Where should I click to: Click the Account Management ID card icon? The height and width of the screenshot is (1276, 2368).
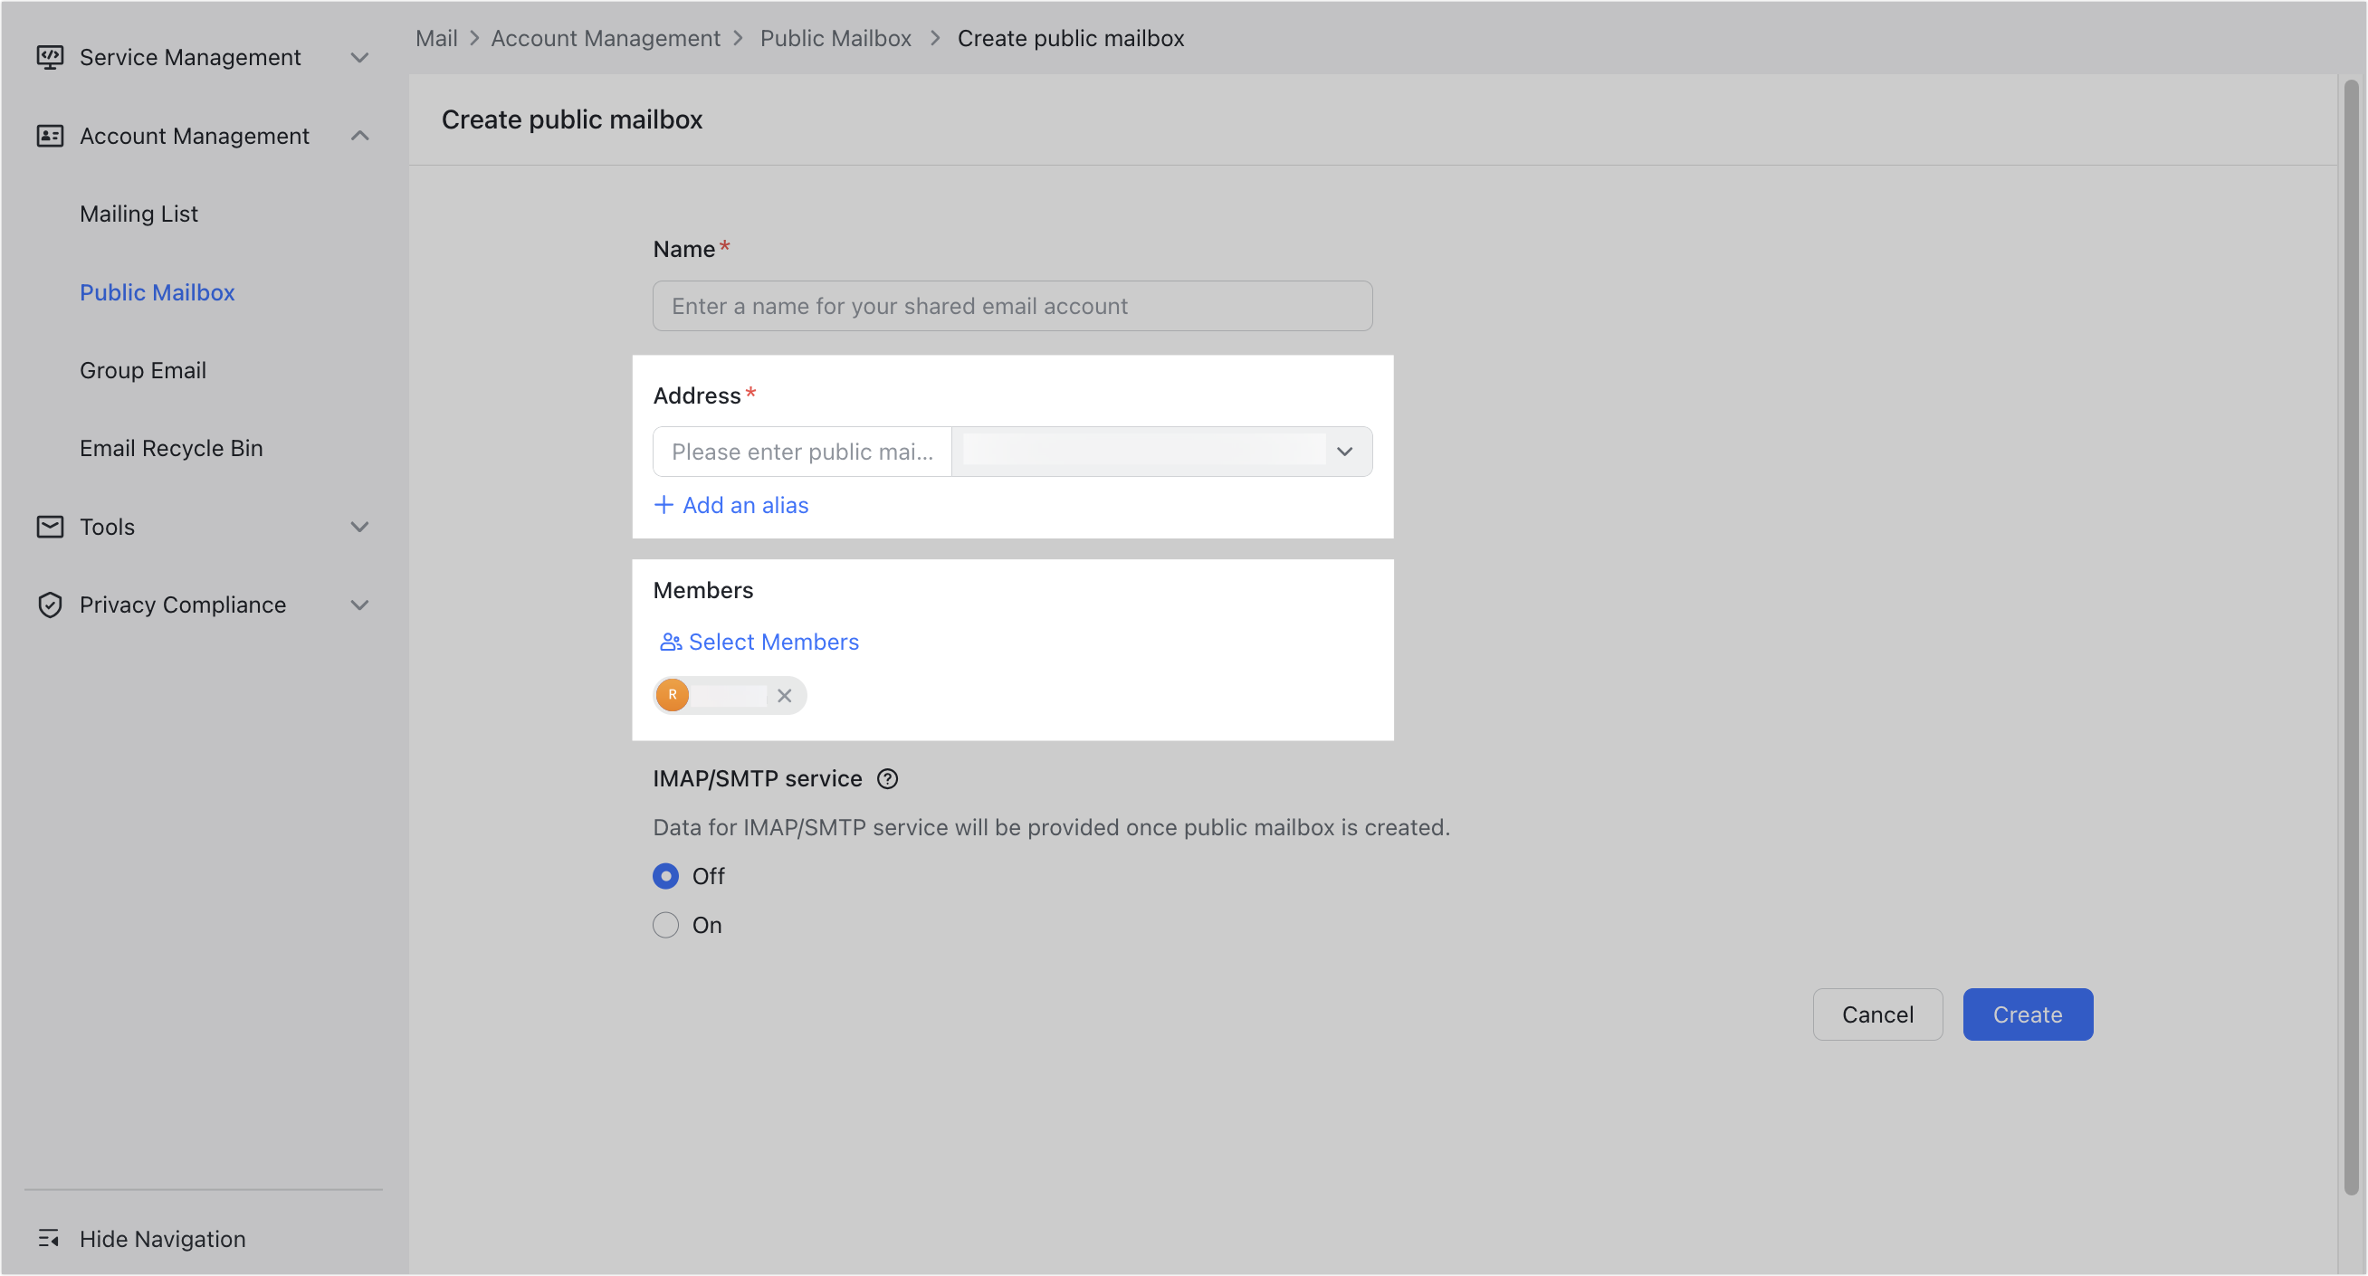click(x=50, y=135)
